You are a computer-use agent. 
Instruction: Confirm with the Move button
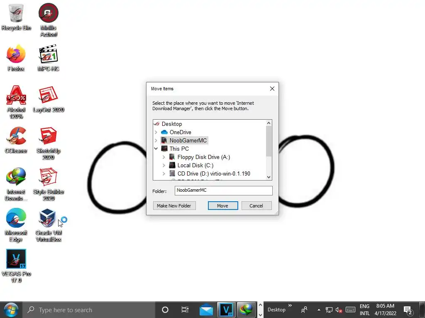coord(223,206)
